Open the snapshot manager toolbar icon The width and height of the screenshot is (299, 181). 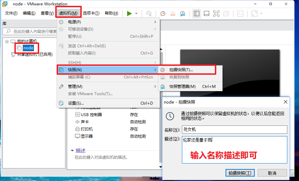click(x=183, y=13)
